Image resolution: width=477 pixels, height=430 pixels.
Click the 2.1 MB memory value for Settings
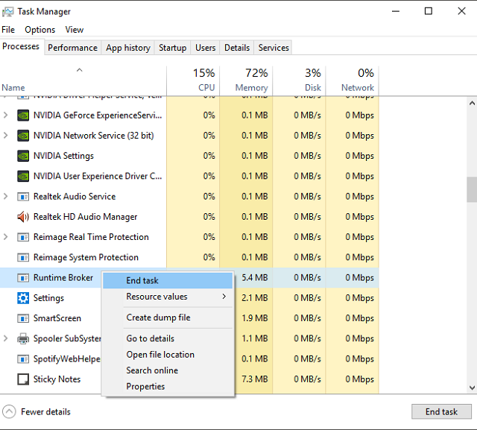[x=255, y=298]
